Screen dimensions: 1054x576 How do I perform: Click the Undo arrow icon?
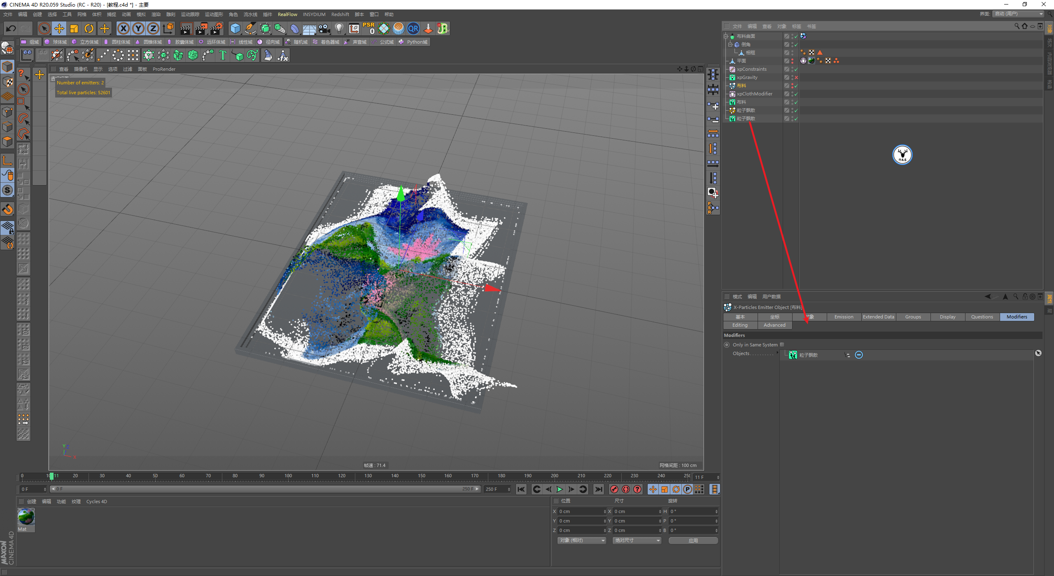point(11,28)
